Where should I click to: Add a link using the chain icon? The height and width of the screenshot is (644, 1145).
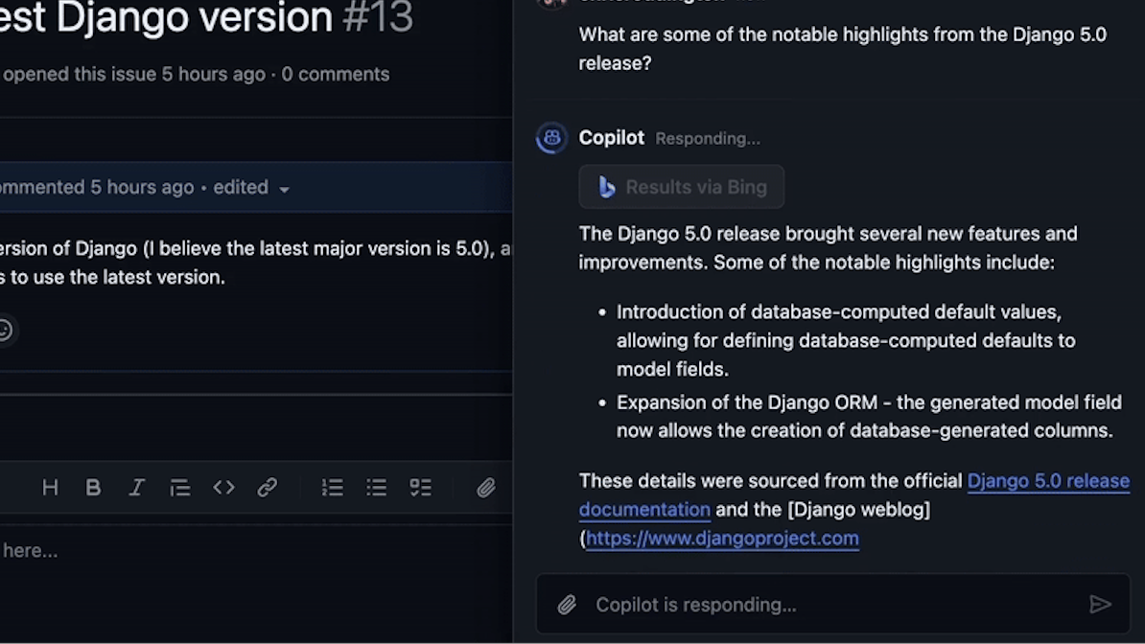pos(268,487)
